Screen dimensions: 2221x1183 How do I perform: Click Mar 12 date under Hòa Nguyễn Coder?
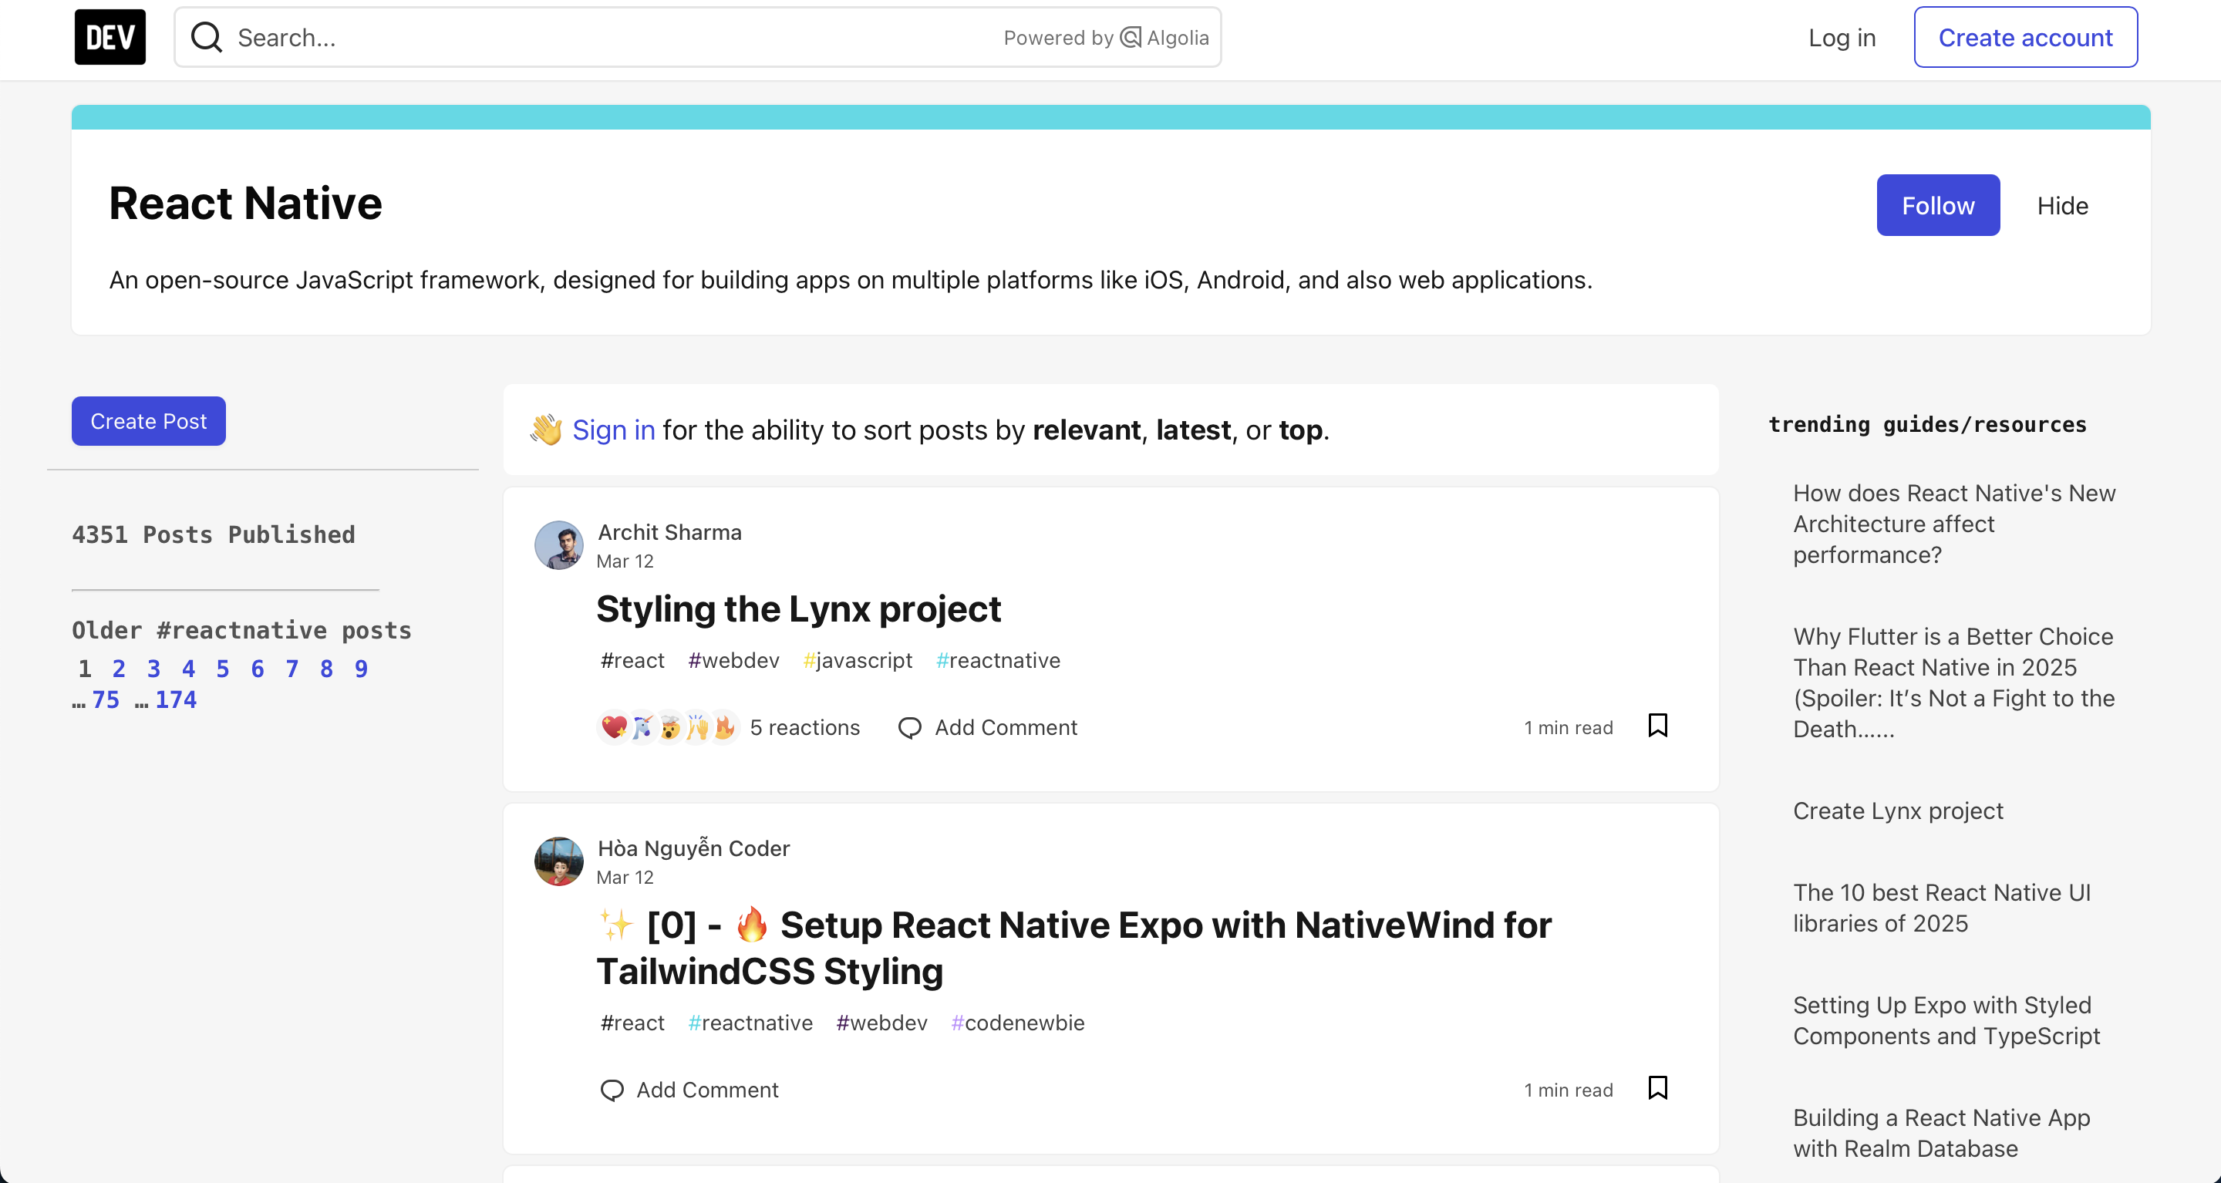pos(625,878)
